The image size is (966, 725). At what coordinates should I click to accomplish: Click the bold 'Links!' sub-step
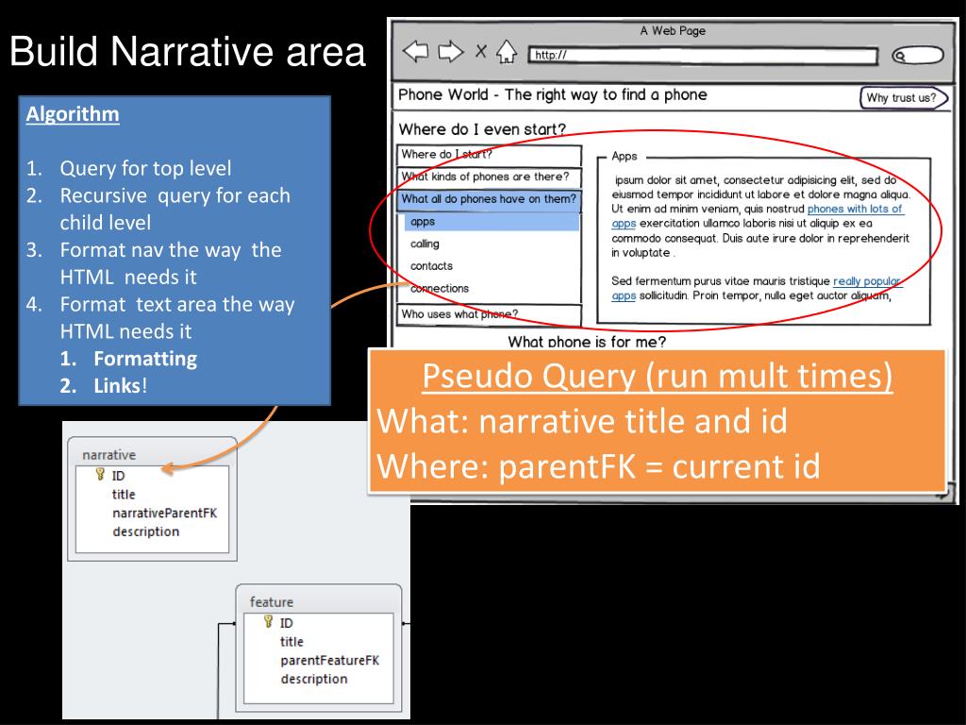[x=121, y=386]
